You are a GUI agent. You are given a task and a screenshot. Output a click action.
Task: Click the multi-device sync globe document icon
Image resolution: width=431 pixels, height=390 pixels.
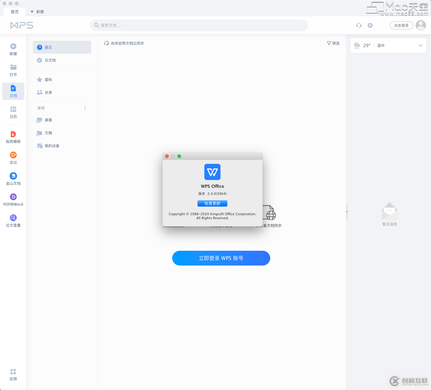tap(269, 213)
